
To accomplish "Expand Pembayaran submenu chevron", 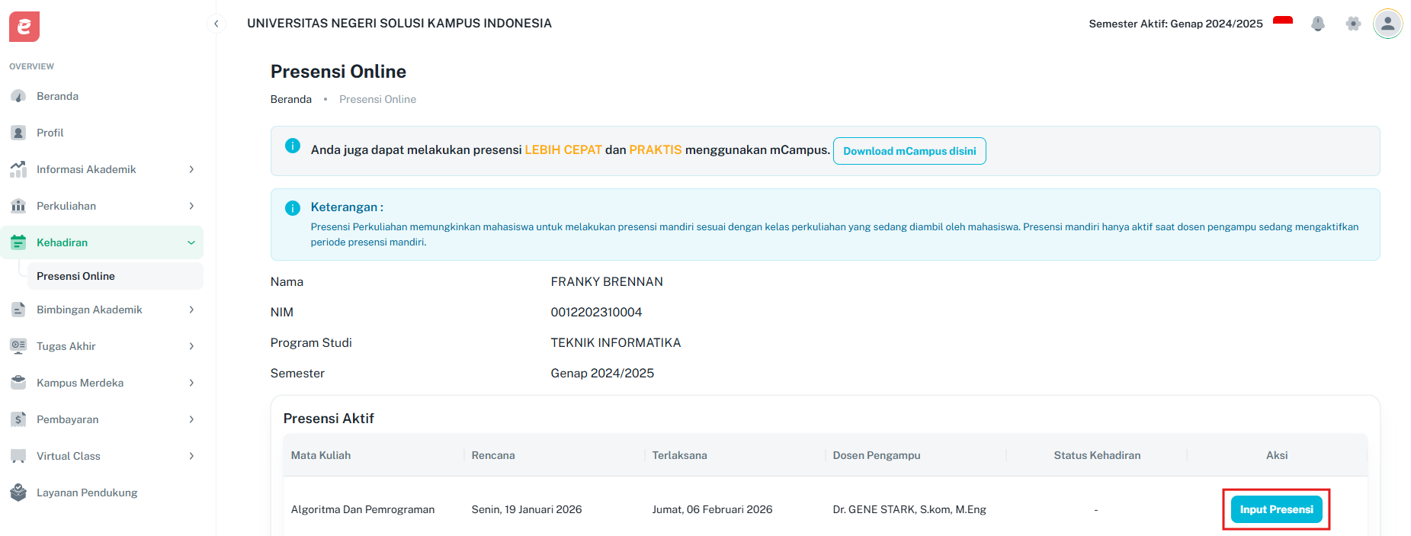I will 191,419.
